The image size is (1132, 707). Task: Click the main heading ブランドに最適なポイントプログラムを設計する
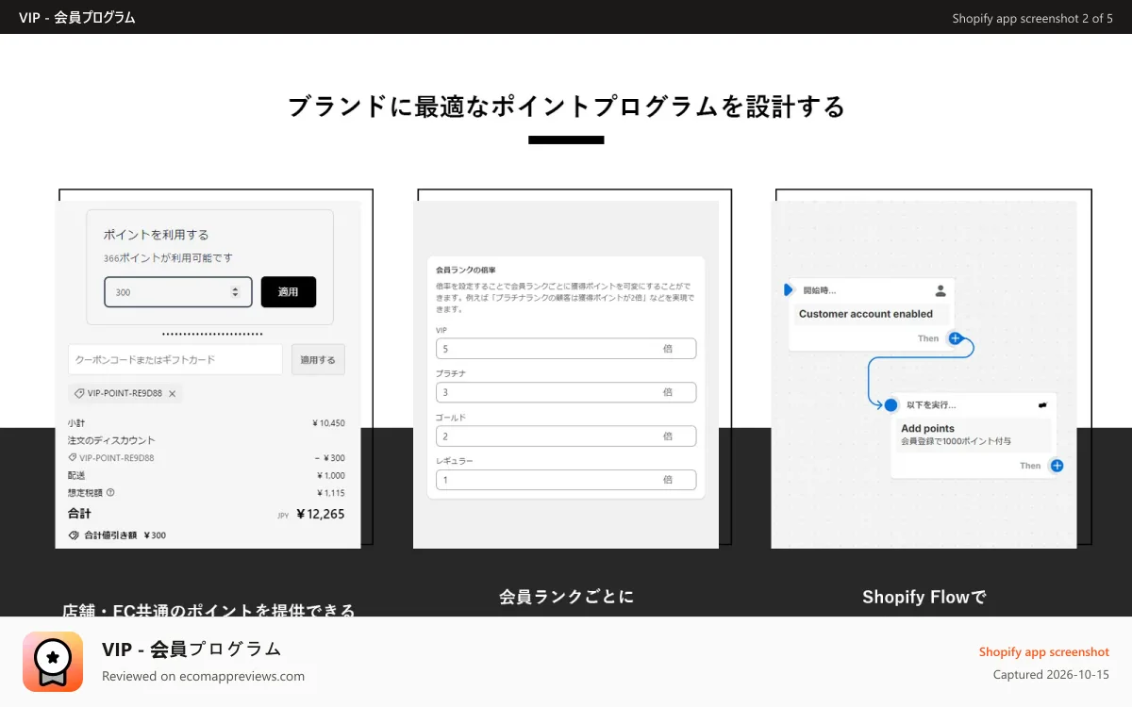(x=566, y=107)
